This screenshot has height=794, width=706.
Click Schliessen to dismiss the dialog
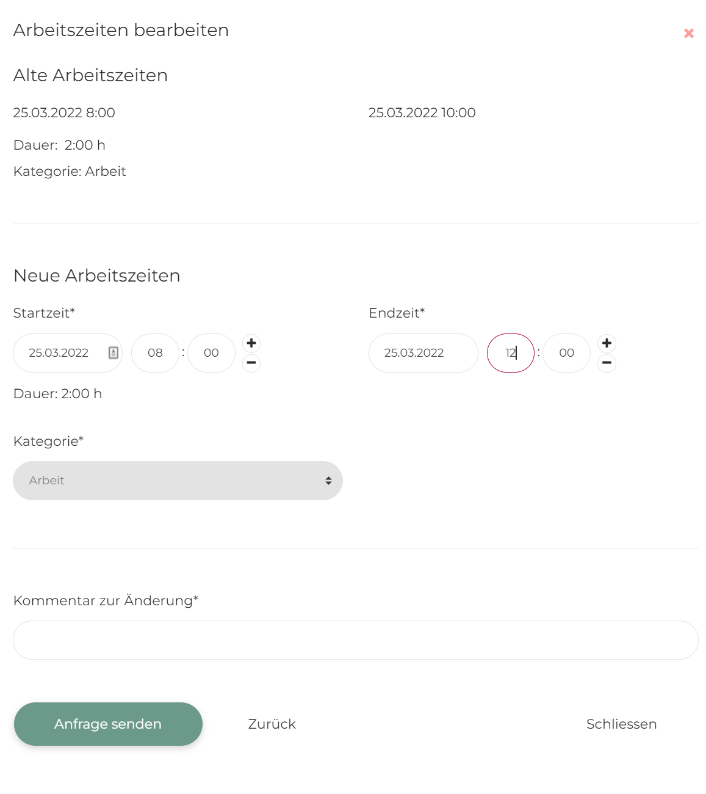tap(621, 724)
